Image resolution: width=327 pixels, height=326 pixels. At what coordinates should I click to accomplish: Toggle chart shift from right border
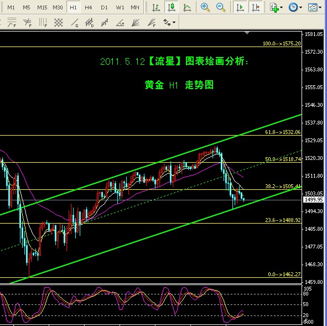point(256,8)
